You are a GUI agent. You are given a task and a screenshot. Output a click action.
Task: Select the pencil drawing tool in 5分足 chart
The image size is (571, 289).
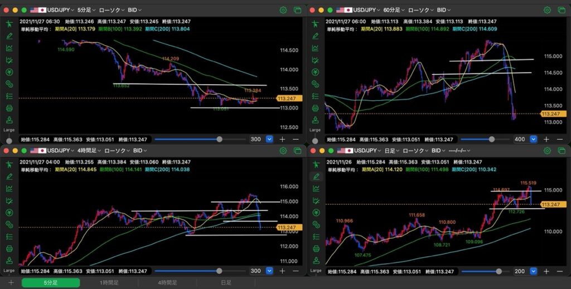pos(9,36)
